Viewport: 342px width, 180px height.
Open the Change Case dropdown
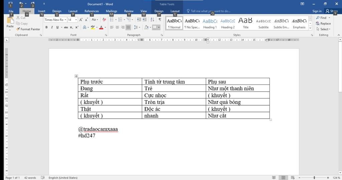[95, 20]
